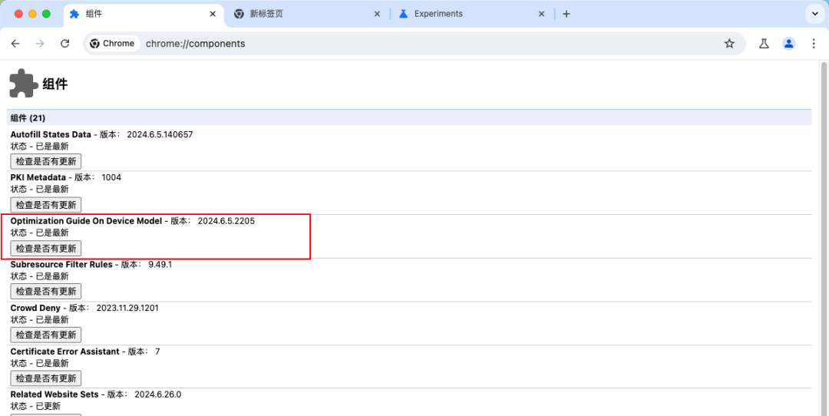Click version text 2024.6.26.0
This screenshot has width=829, height=416.
coord(157,395)
